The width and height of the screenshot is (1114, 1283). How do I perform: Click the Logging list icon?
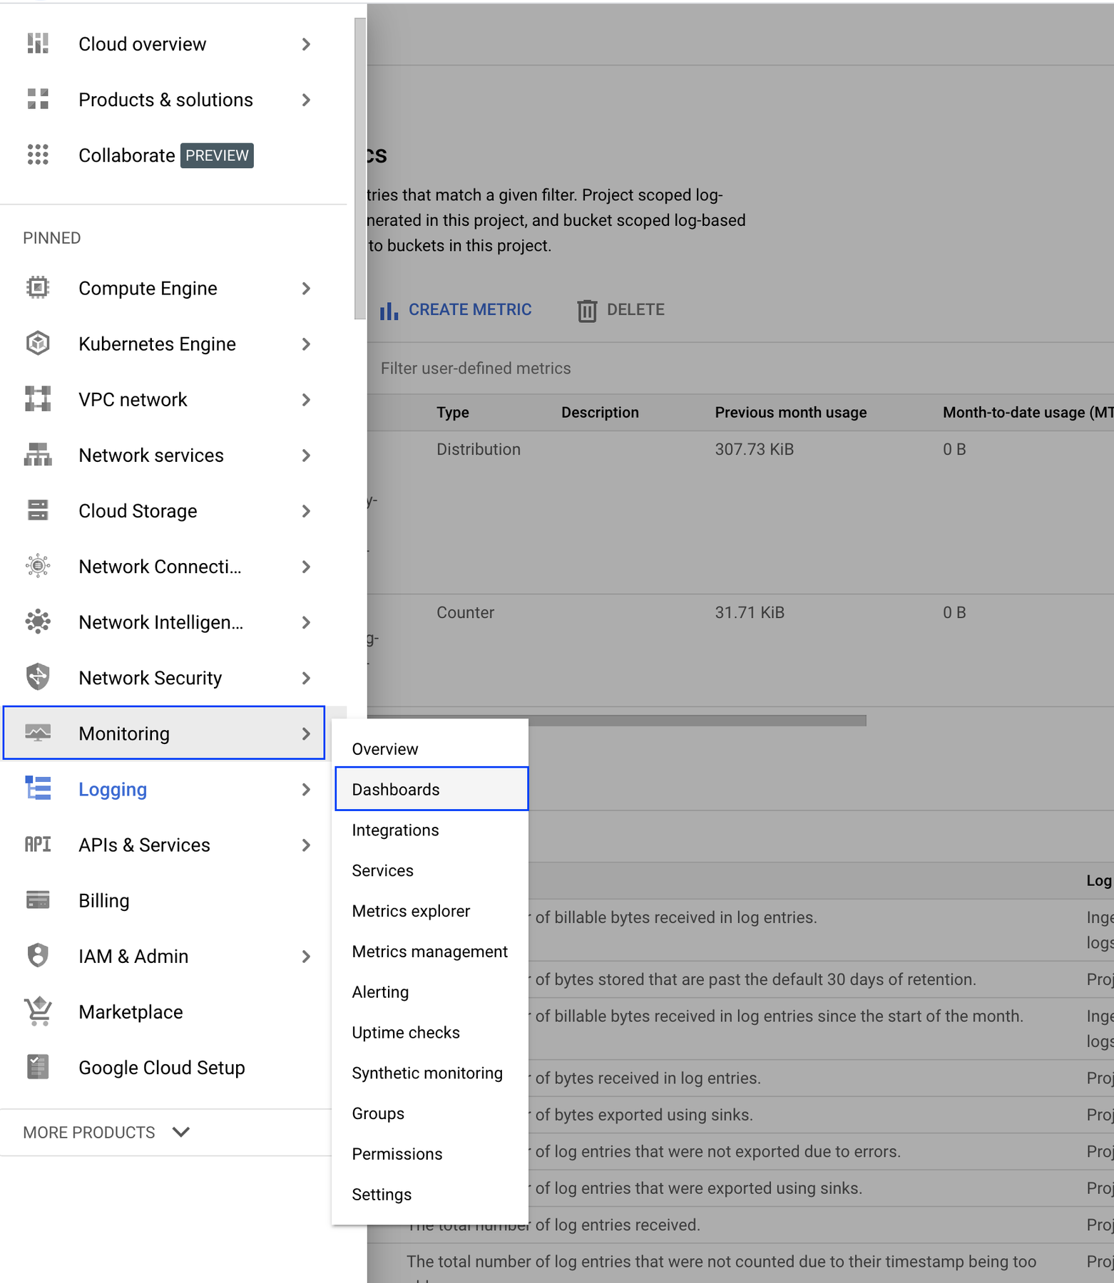click(x=38, y=788)
